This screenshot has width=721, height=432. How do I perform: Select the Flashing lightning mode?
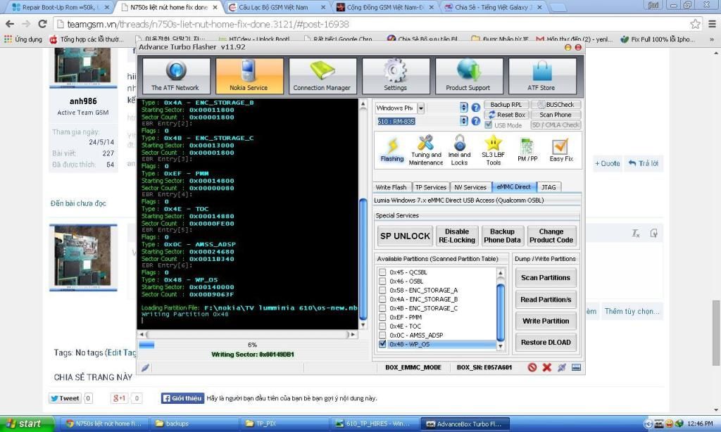coord(392,151)
